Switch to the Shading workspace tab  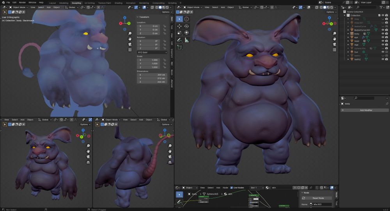coord(119,3)
